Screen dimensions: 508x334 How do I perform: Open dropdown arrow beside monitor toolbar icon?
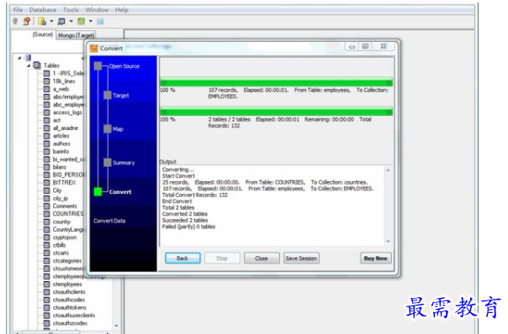(71, 22)
